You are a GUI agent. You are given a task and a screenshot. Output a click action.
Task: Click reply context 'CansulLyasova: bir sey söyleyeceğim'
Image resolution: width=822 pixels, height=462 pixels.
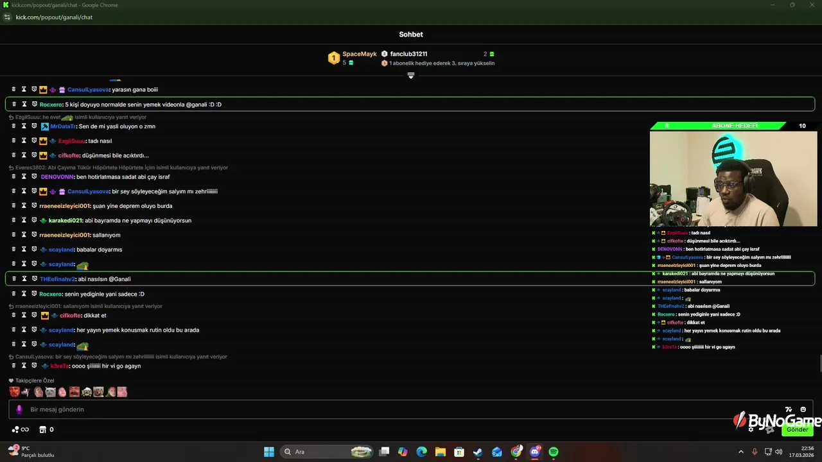point(118,356)
